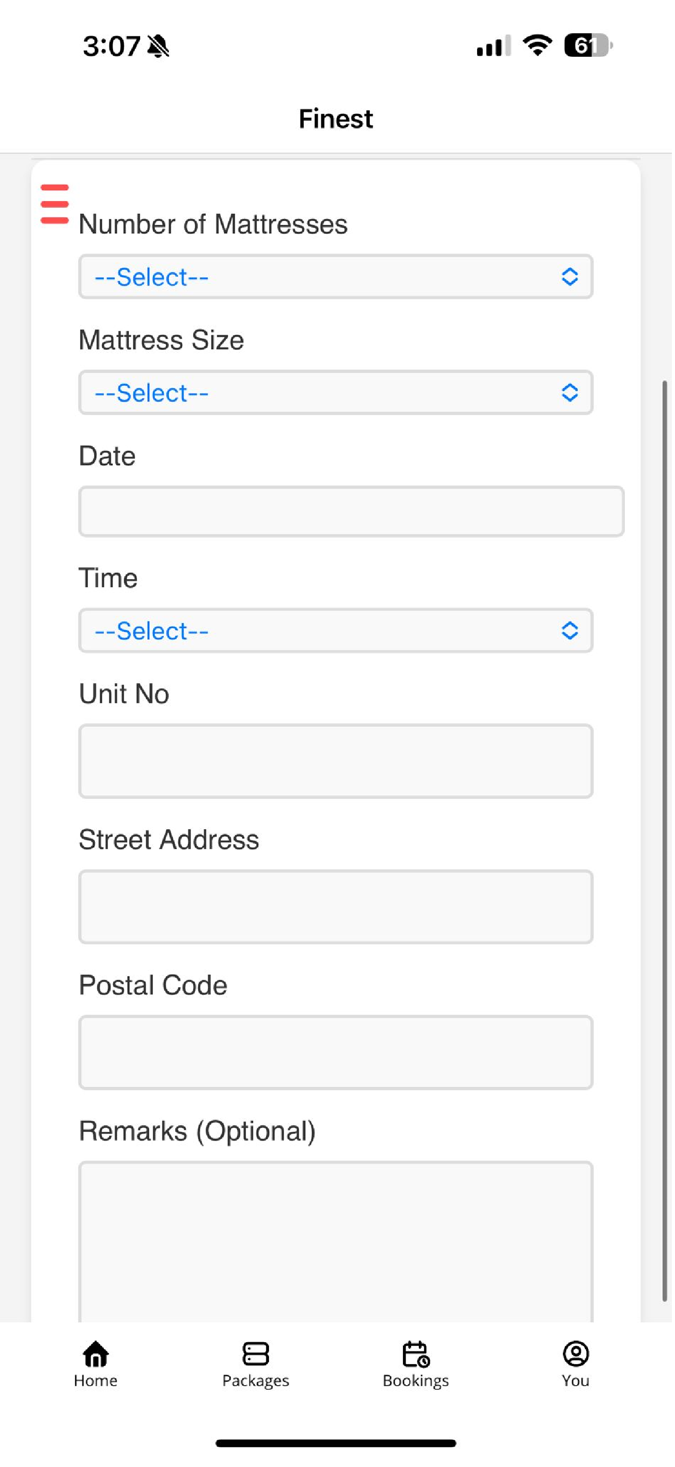Viewport: 675px width, 1467px height.
Task: Tap the Finest page title
Action: [337, 119]
